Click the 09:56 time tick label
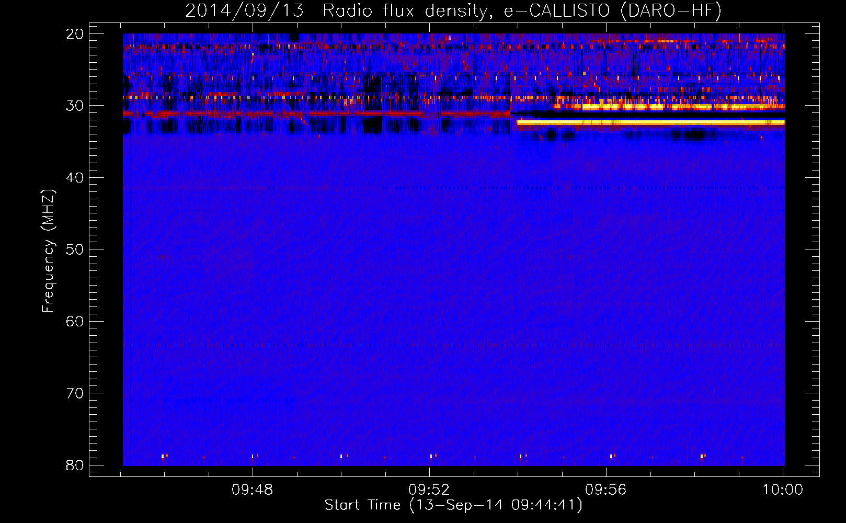846x523 pixels. coord(606,490)
